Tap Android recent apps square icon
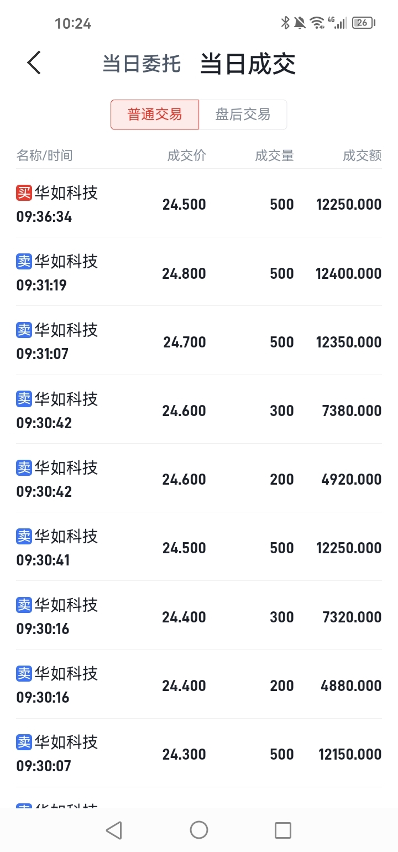The image size is (398, 852). [x=283, y=830]
